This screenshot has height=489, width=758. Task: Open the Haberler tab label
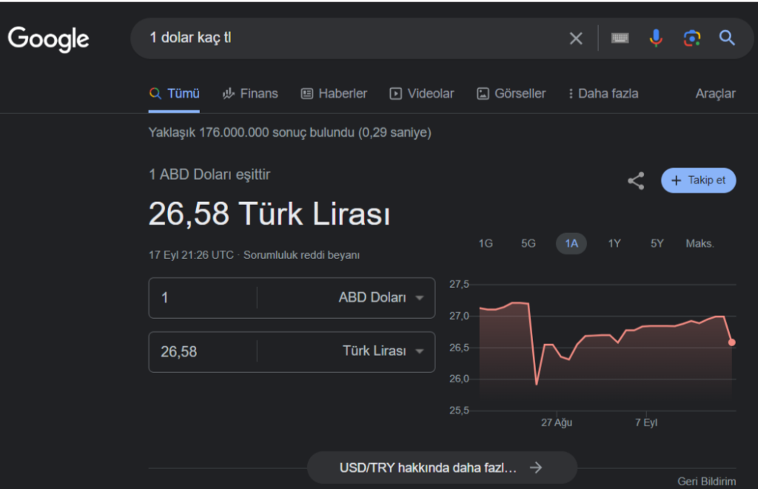[x=343, y=93]
